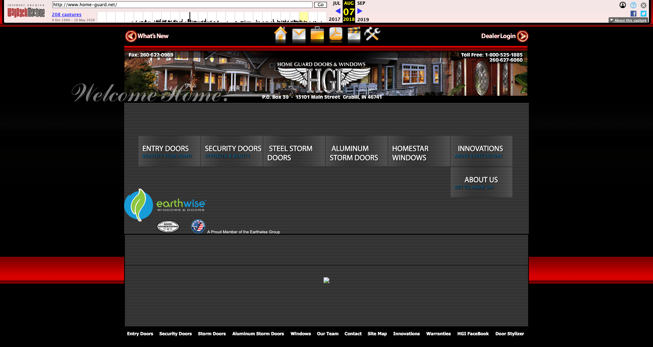Click the Earthwise Windows & Doors logo
The height and width of the screenshot is (347, 653).
(x=165, y=205)
